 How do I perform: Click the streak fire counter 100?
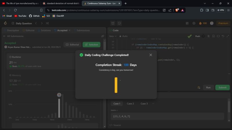tap(203, 23)
